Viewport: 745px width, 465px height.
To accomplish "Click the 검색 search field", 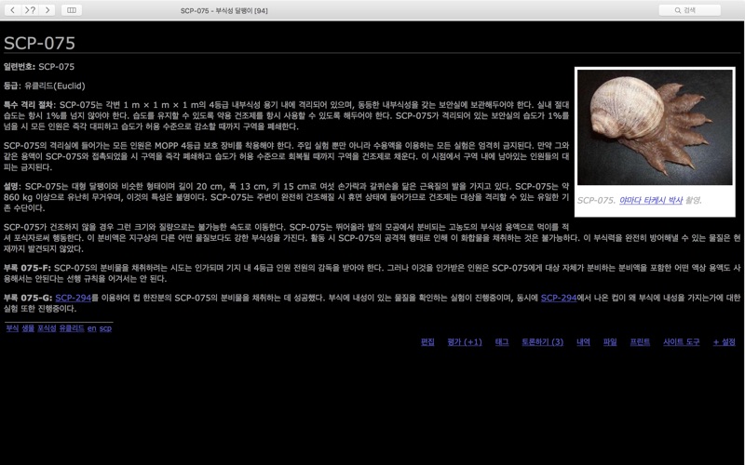I will [x=689, y=10].
